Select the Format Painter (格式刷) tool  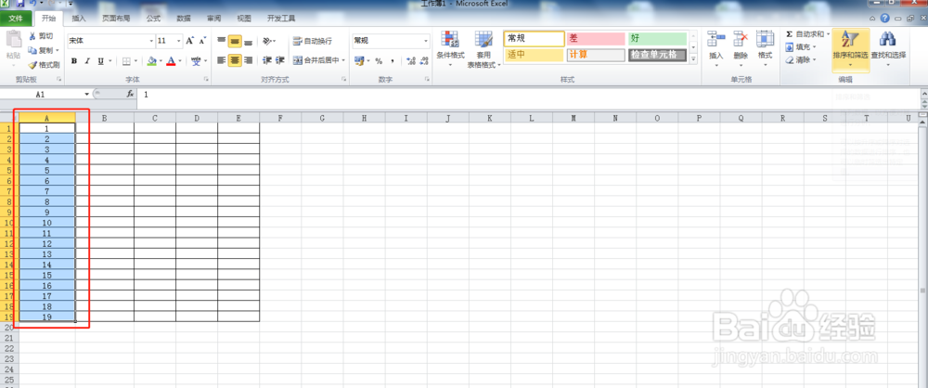[x=44, y=65]
